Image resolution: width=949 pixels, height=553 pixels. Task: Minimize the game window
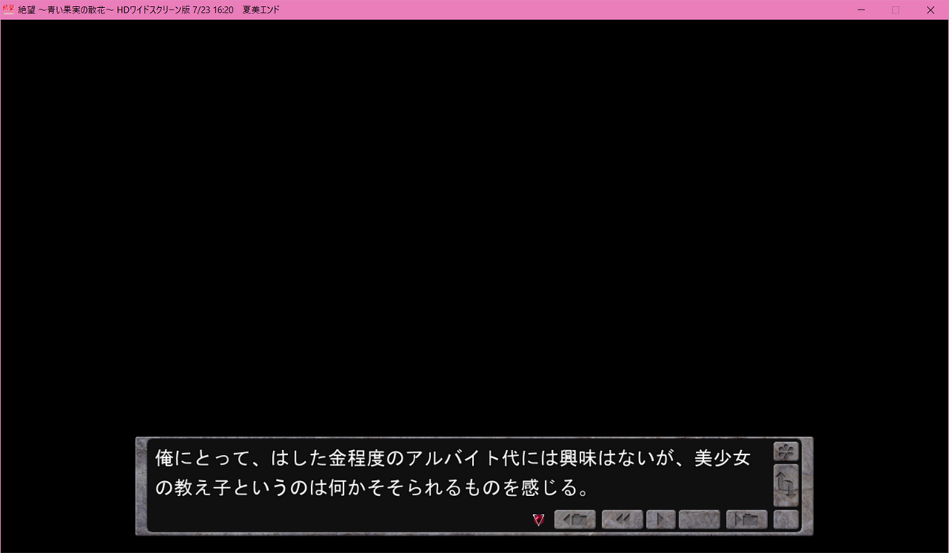(x=860, y=9)
